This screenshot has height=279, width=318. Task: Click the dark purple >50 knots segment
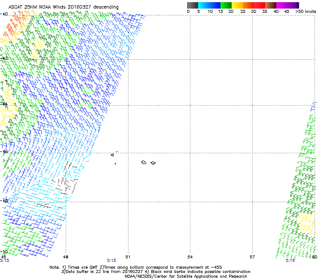[x=298, y=5]
